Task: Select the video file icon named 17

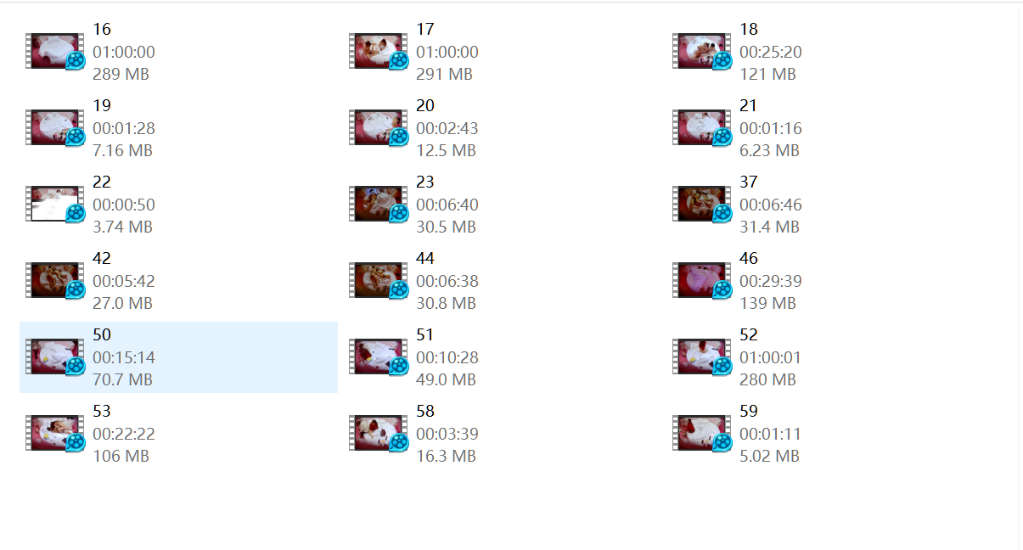Action: click(x=379, y=52)
